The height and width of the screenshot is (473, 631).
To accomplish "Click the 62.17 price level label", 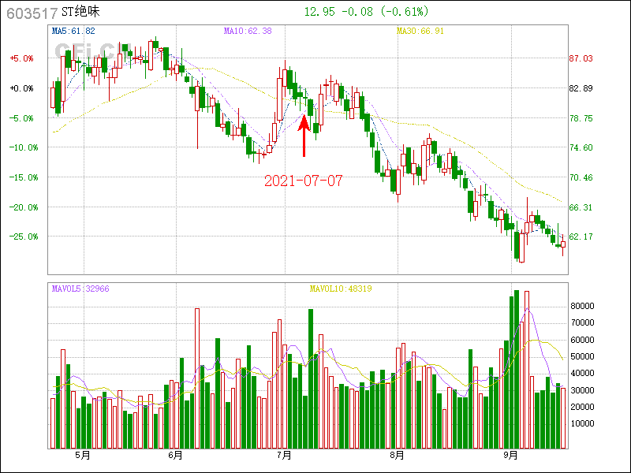I will coord(581,236).
